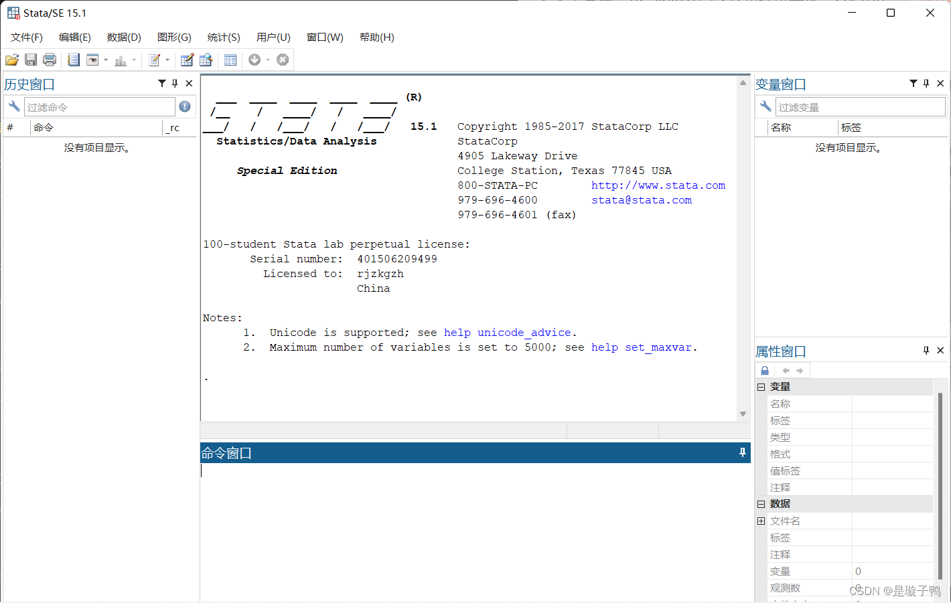The height and width of the screenshot is (603, 951).
Task: Click the Open file toolbar icon
Action: tap(12, 60)
